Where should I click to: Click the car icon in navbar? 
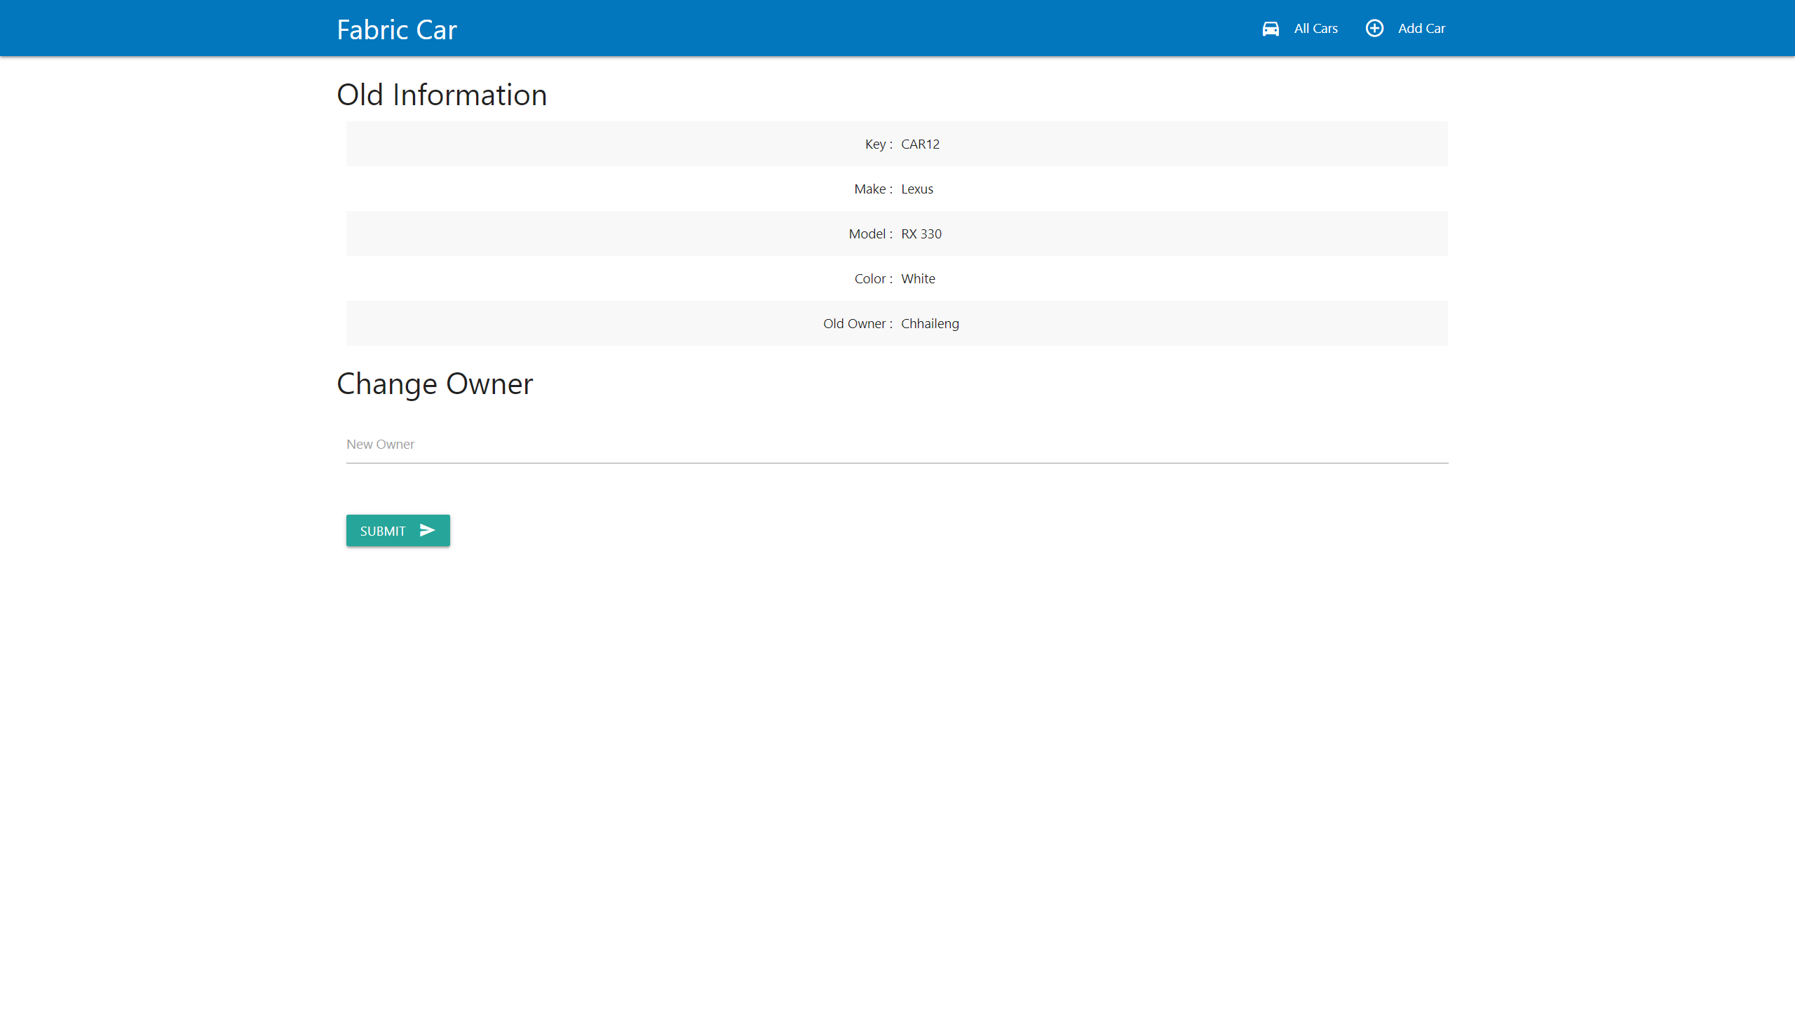(x=1271, y=29)
